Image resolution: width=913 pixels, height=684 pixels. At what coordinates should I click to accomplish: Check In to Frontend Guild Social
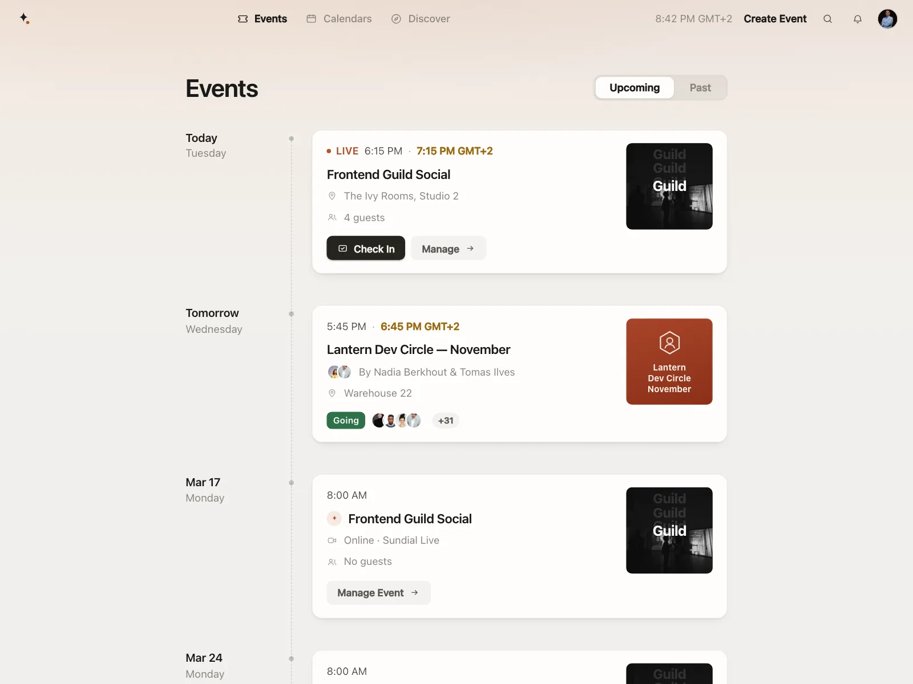[366, 249]
